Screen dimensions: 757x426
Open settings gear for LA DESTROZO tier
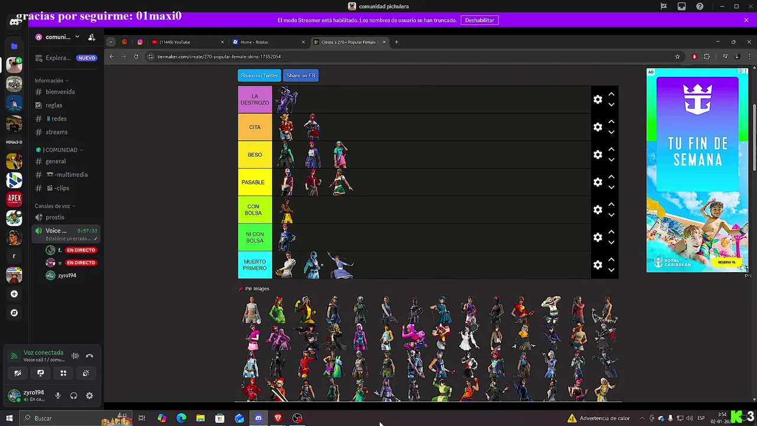597,99
